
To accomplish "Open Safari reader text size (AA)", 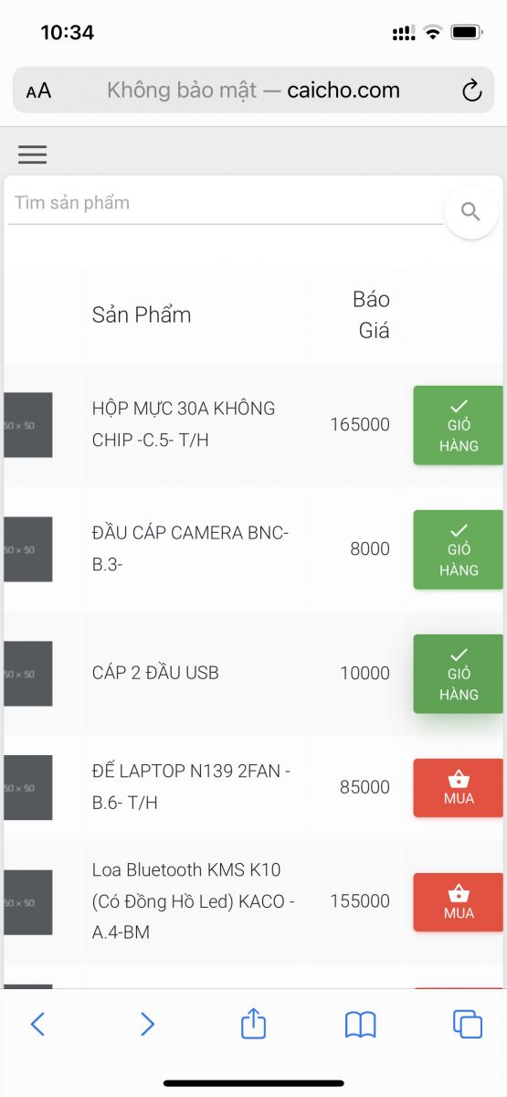I will pos(38,91).
